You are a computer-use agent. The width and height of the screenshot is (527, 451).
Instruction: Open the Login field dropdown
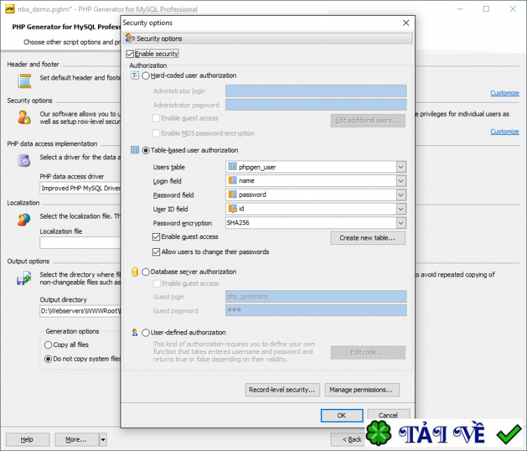[x=401, y=180]
